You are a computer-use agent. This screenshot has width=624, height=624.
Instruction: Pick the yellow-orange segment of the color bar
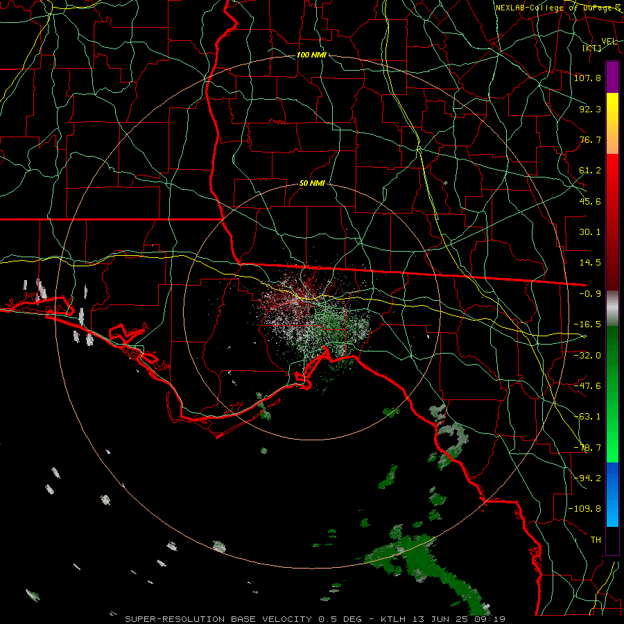tap(612, 123)
